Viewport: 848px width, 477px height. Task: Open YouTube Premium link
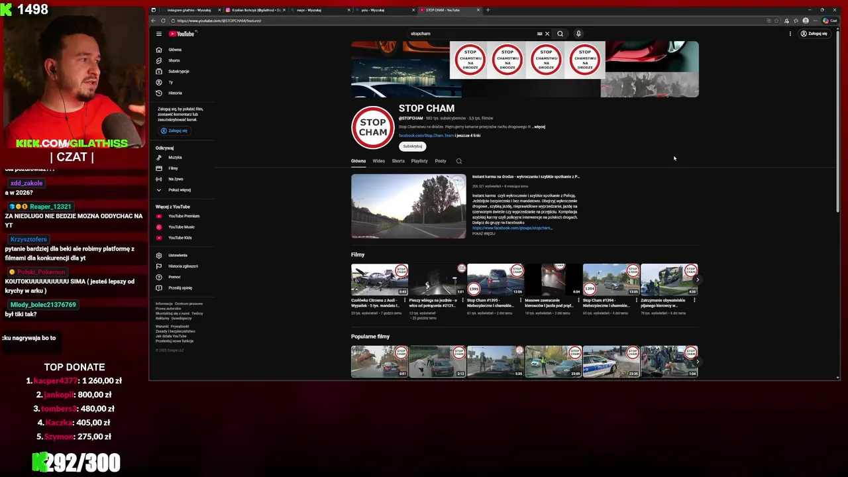pos(184,216)
